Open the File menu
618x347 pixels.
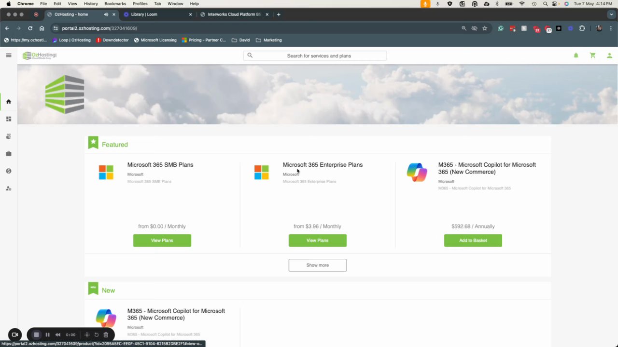point(43,3)
